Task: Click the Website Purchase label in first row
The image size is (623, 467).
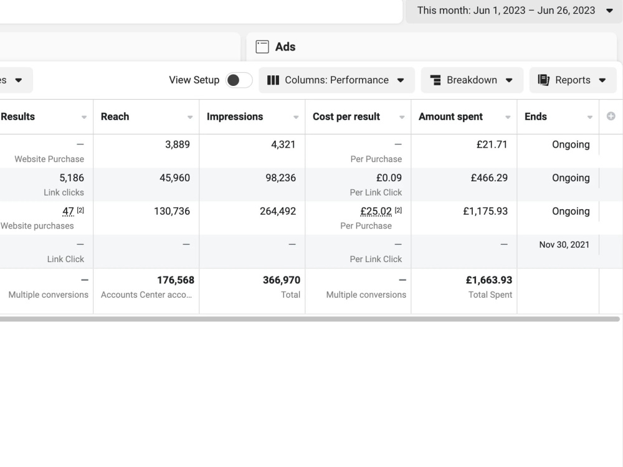Action: tap(49, 159)
